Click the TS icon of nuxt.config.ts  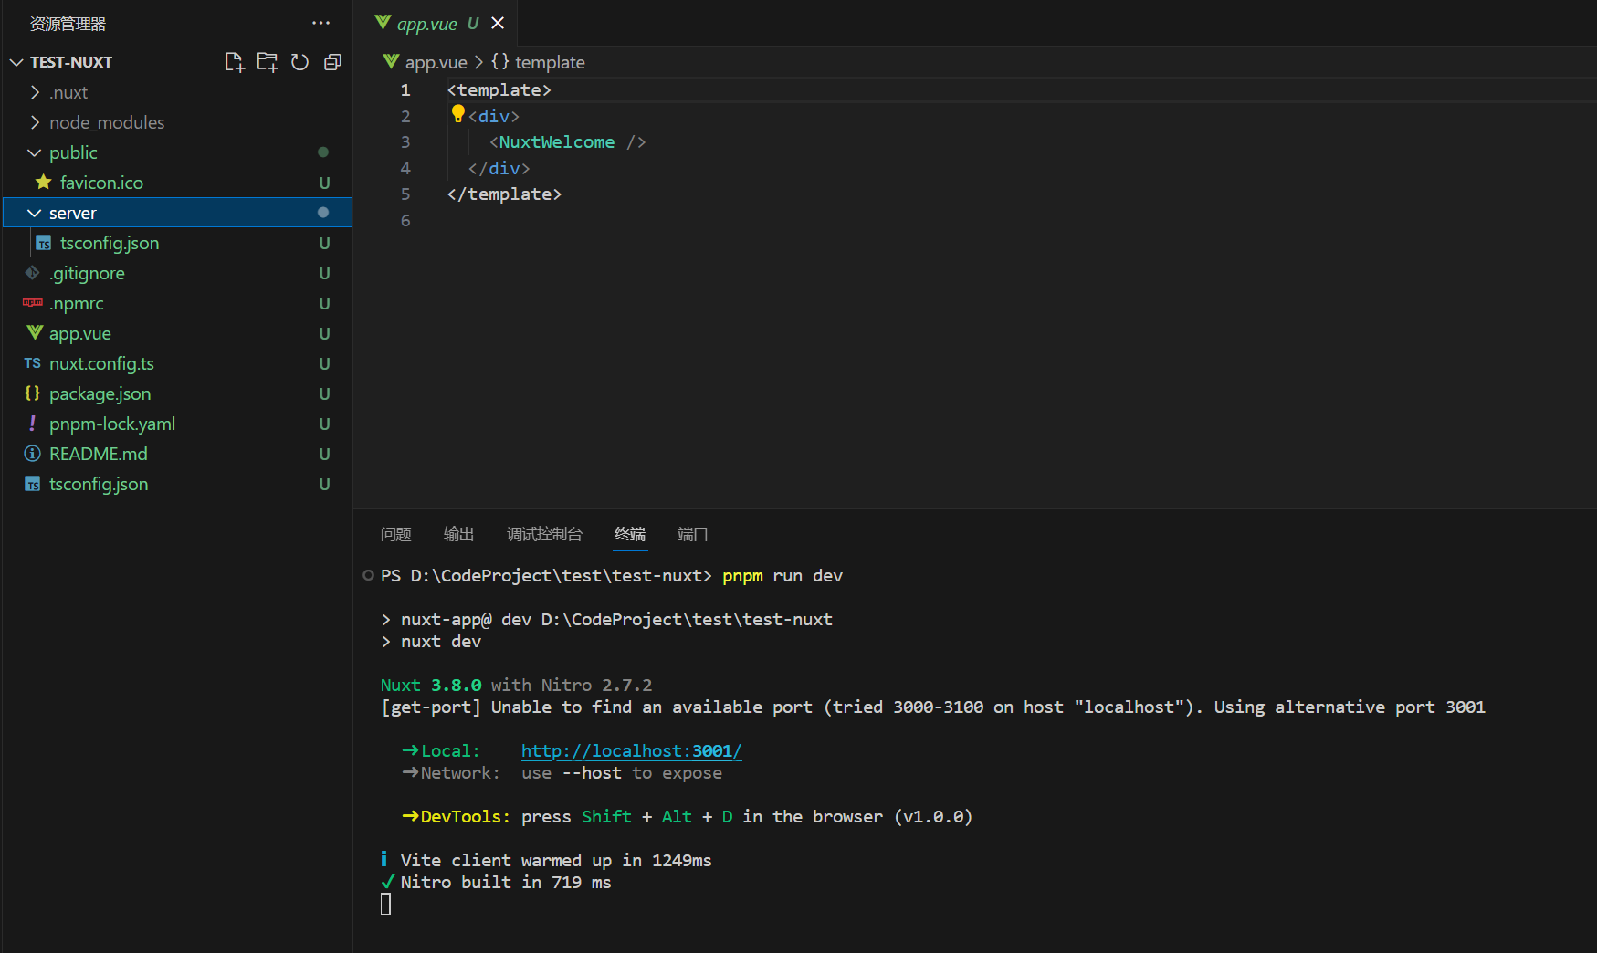pos(33,363)
